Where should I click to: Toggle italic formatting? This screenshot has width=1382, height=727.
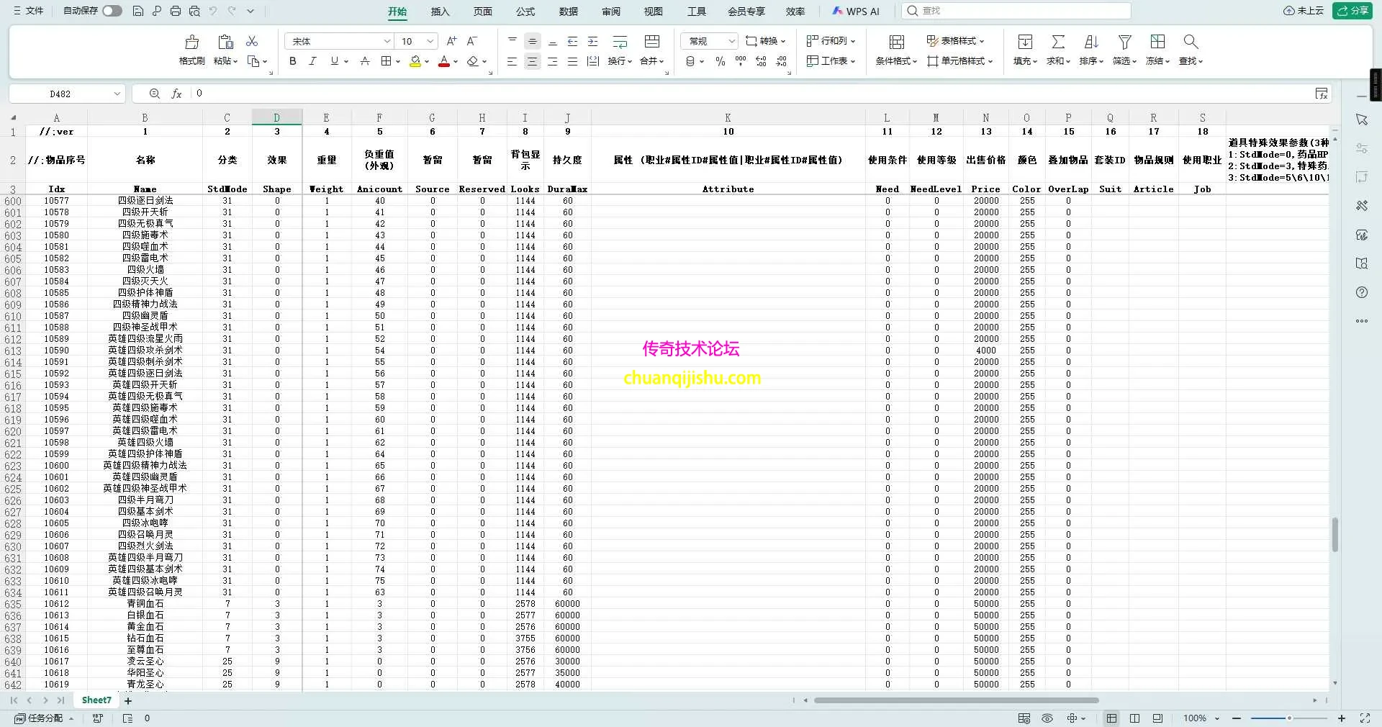312,61
